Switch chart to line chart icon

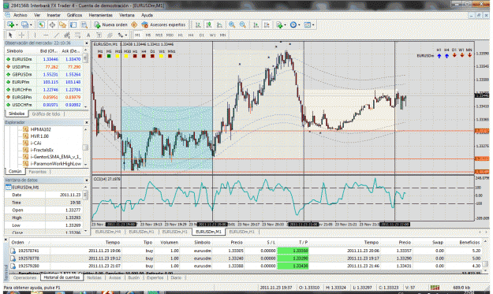[x=219, y=24]
